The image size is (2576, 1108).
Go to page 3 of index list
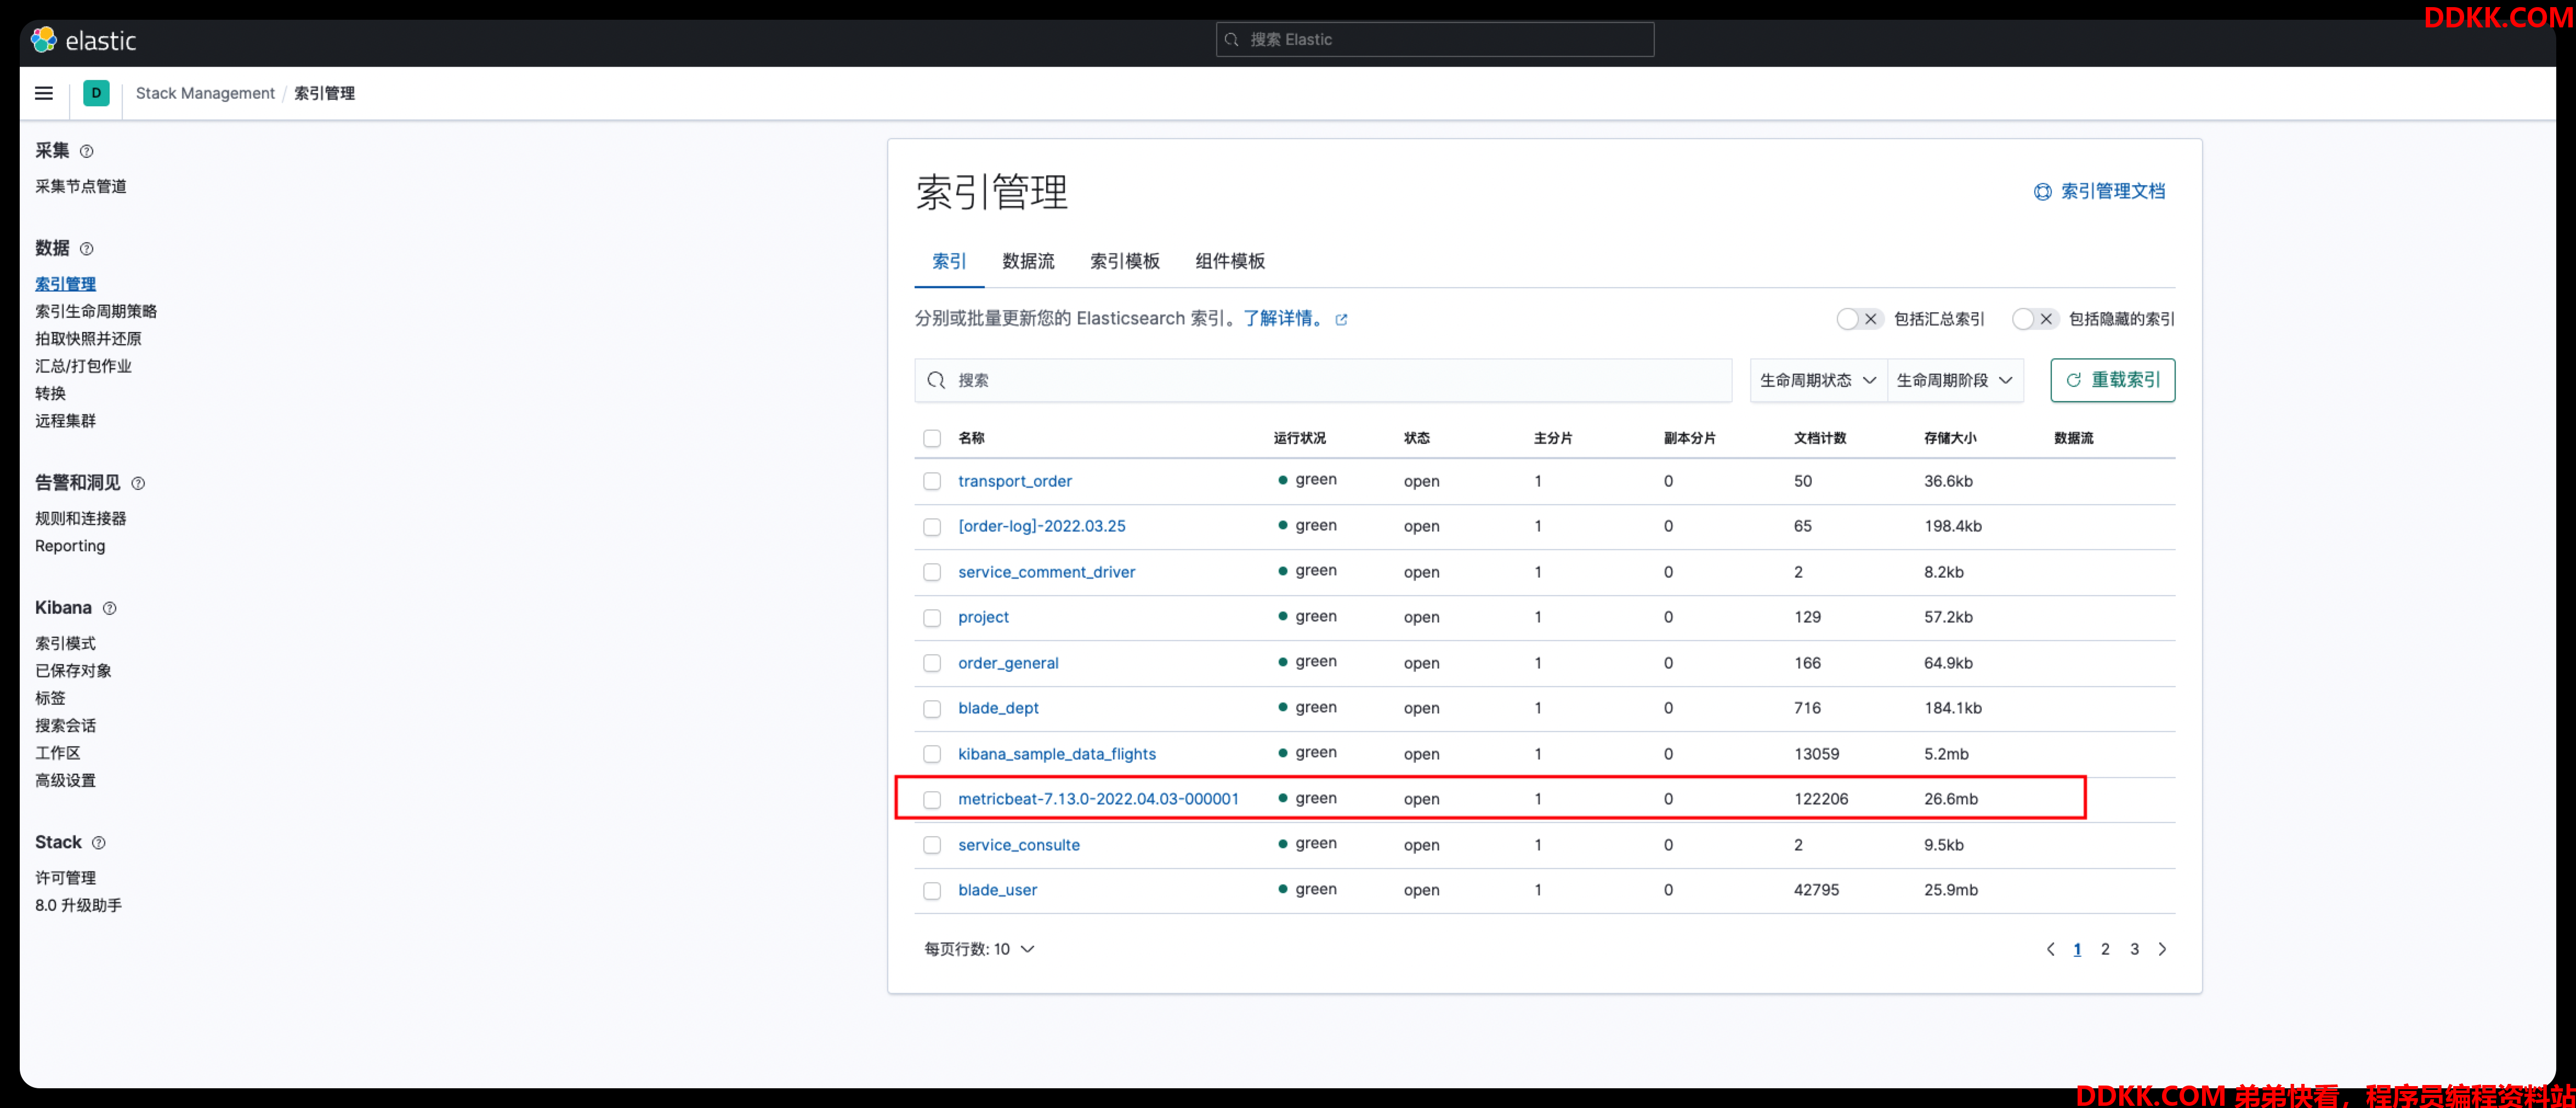(x=2134, y=949)
